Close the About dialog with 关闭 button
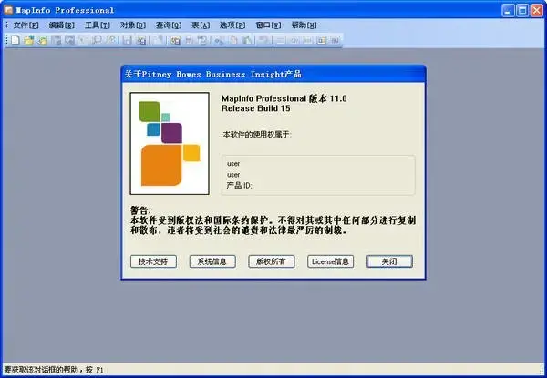The image size is (547, 378). [x=389, y=261]
